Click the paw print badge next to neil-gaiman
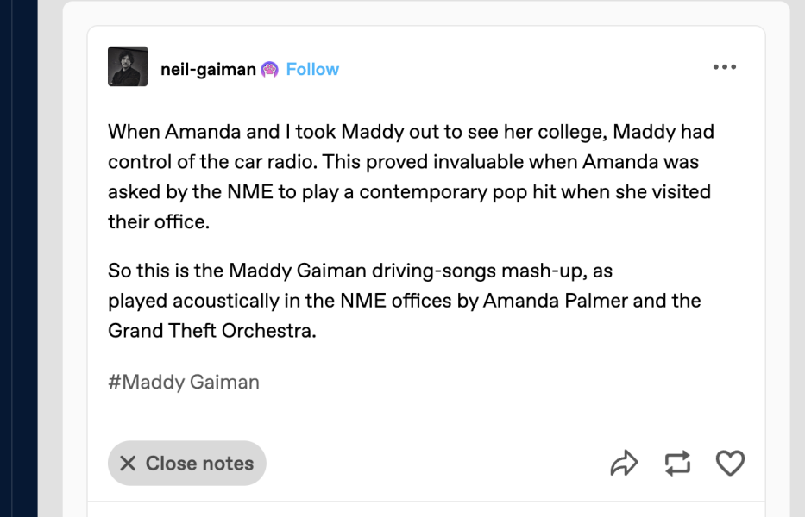The height and width of the screenshot is (517, 805). (x=268, y=68)
